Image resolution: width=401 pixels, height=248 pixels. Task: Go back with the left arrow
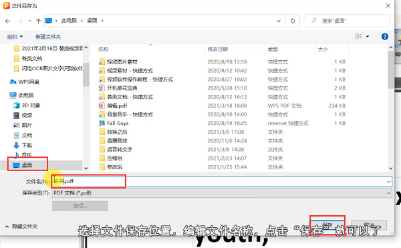coord(8,21)
